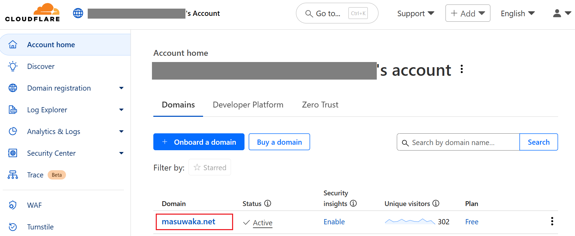Toggle the Starred filter
Viewport: 575px width, 236px height.
click(210, 167)
